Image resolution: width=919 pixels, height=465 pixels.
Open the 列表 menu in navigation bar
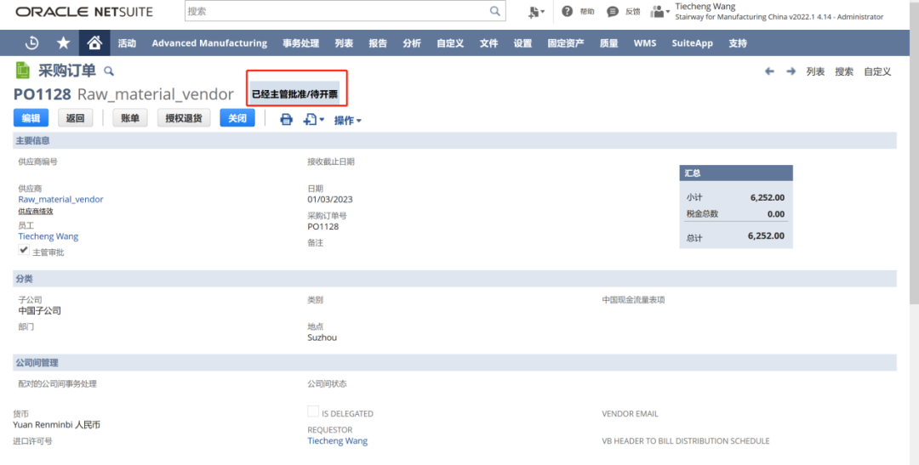point(344,43)
